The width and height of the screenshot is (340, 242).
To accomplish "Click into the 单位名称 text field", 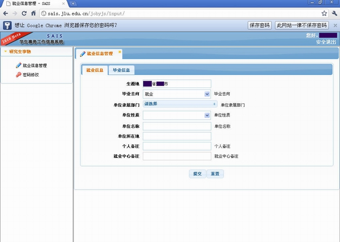I will click(177, 126).
